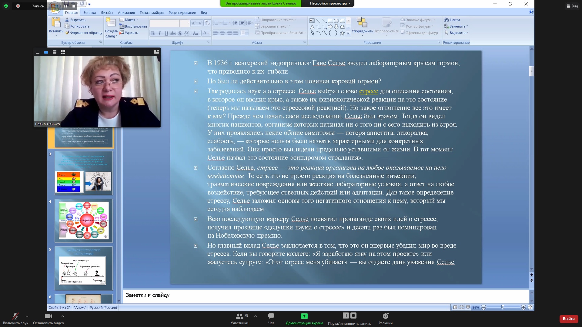Click Найти (Find) in the ribbon
This screenshot has height=327, width=582.
coord(452,20)
